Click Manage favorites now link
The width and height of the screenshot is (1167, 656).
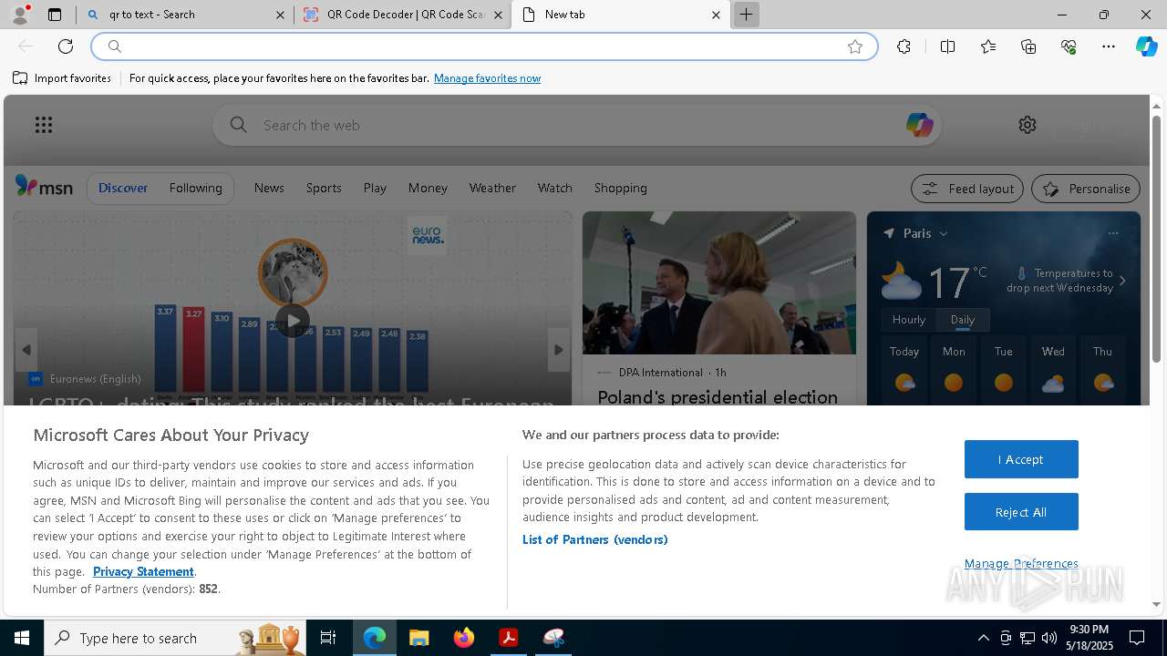(x=487, y=78)
